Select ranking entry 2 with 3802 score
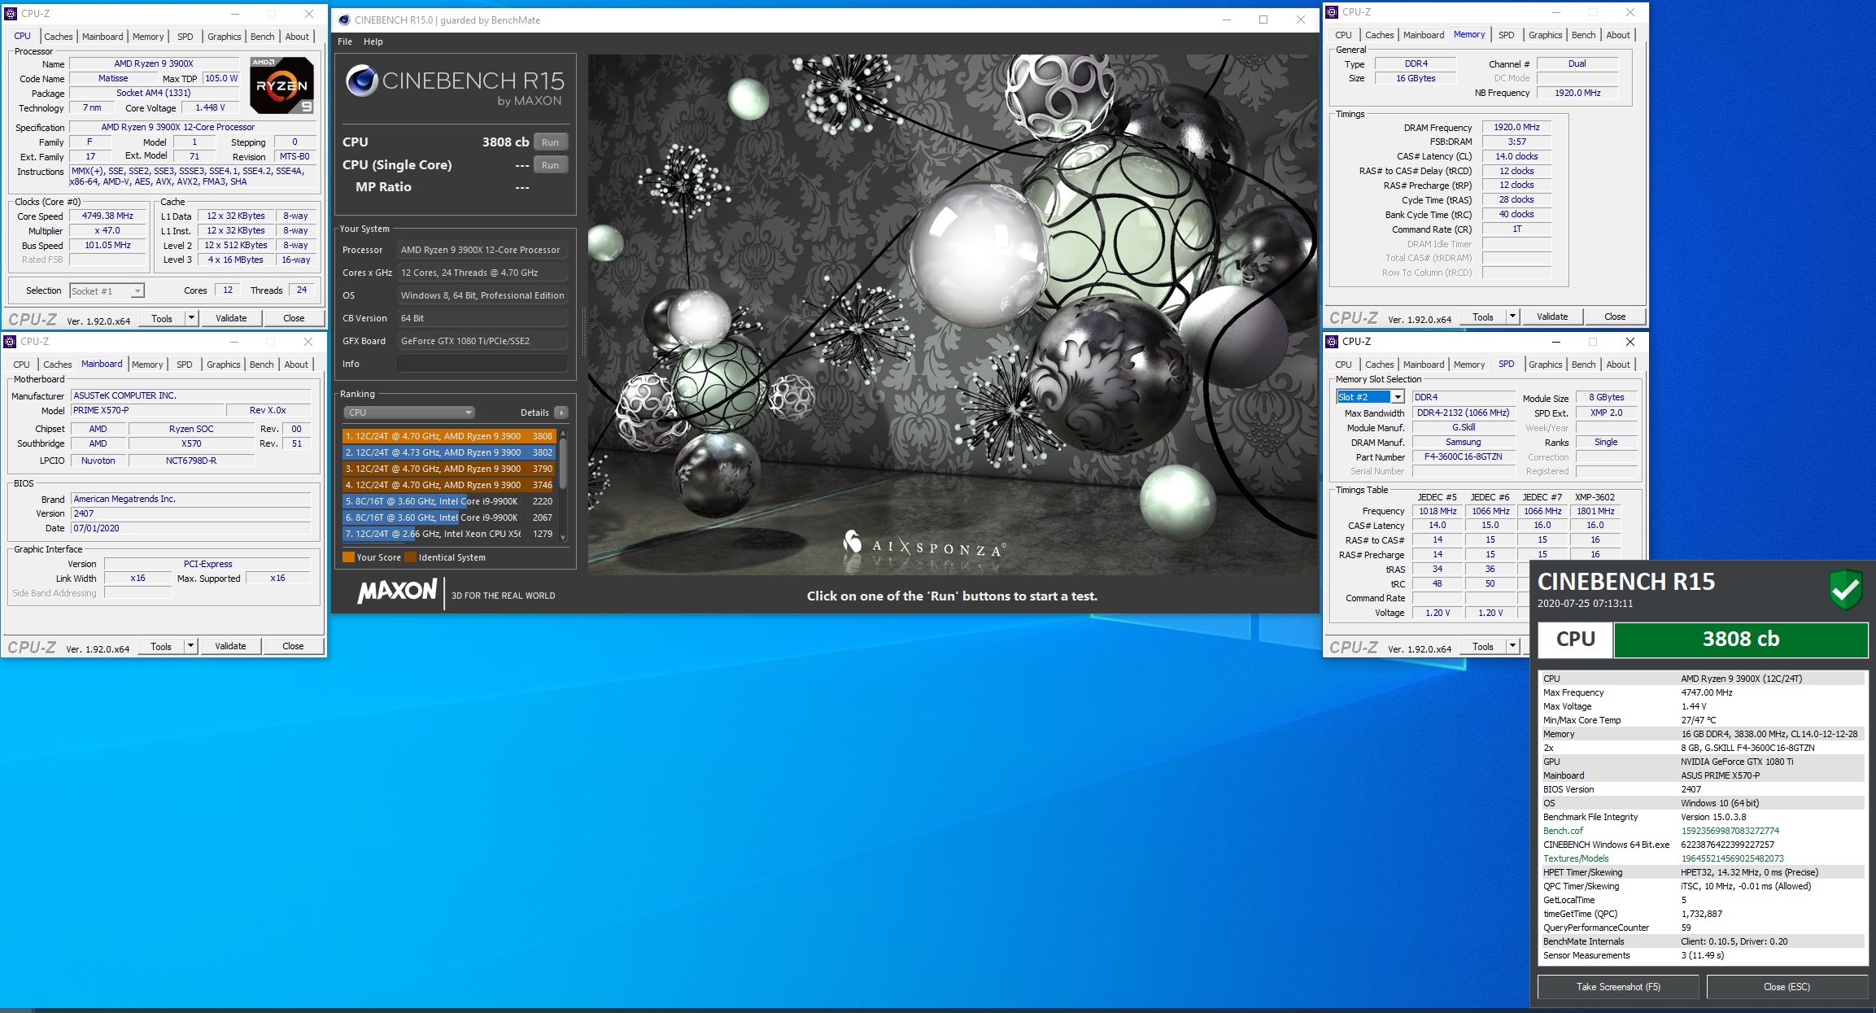This screenshot has width=1876, height=1013. [449, 452]
